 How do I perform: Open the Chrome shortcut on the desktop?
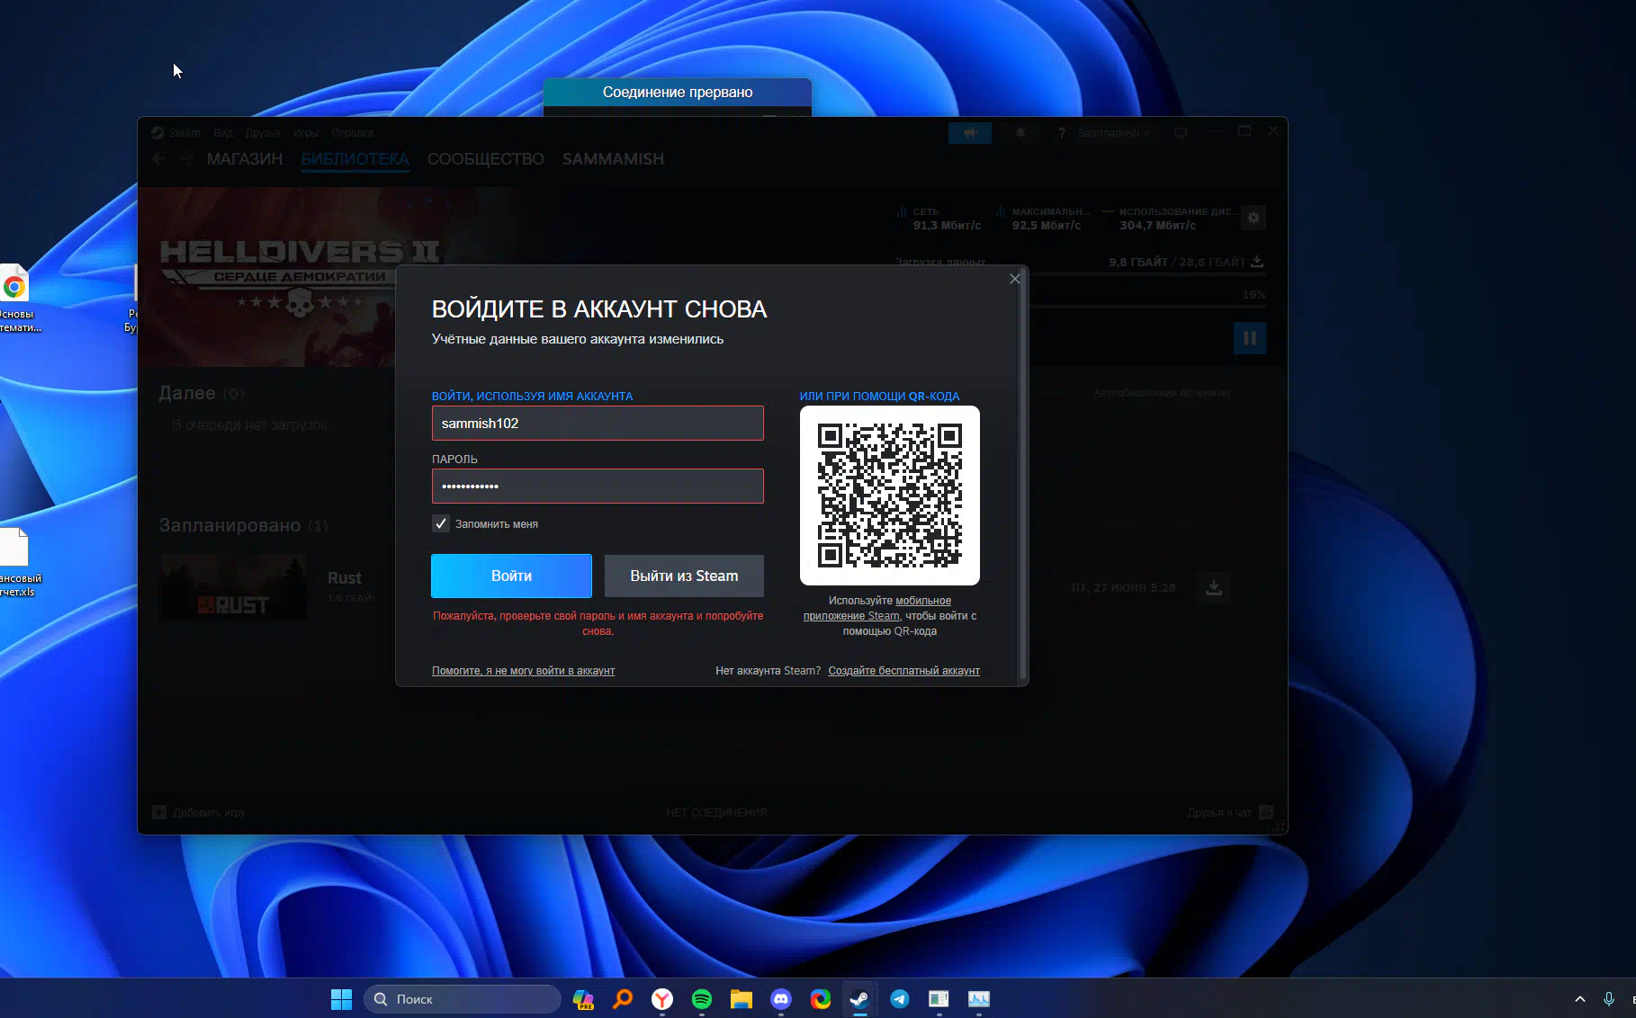pyautogui.click(x=14, y=297)
